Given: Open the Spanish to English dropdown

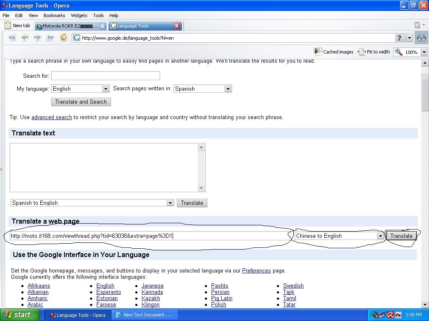Looking at the screenshot, I should coord(92,203).
